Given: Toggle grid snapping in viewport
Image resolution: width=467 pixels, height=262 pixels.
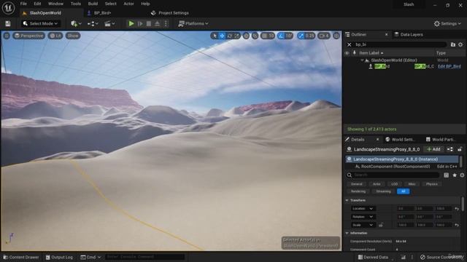Looking at the screenshot, I should point(264,36).
